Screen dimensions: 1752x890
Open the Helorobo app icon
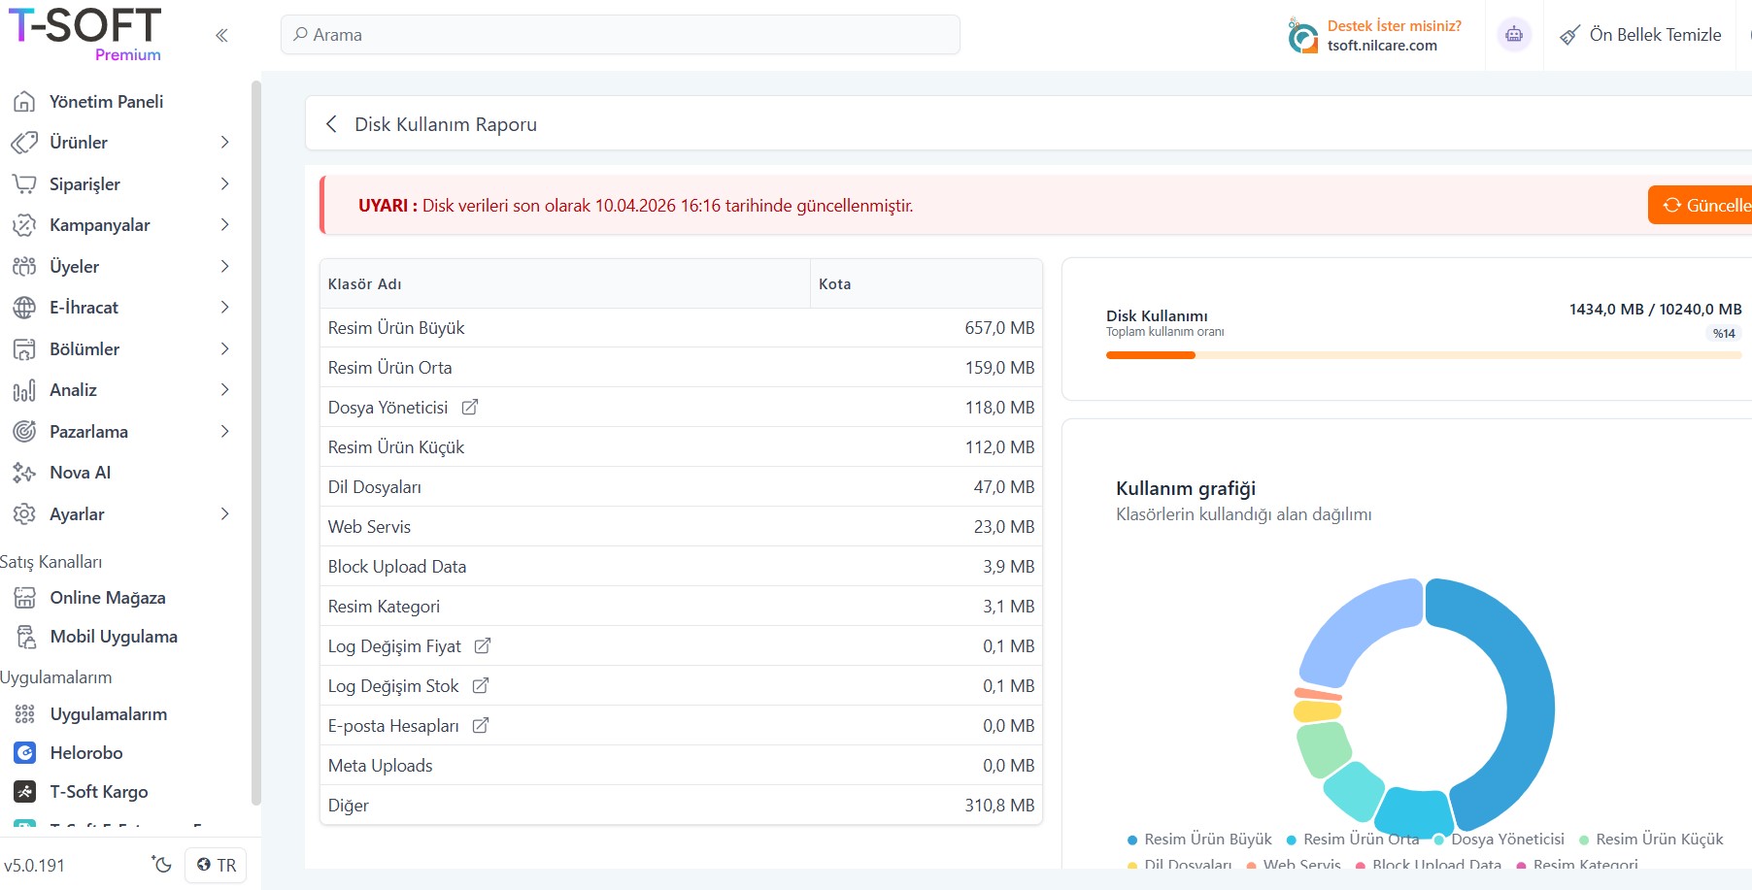25,753
